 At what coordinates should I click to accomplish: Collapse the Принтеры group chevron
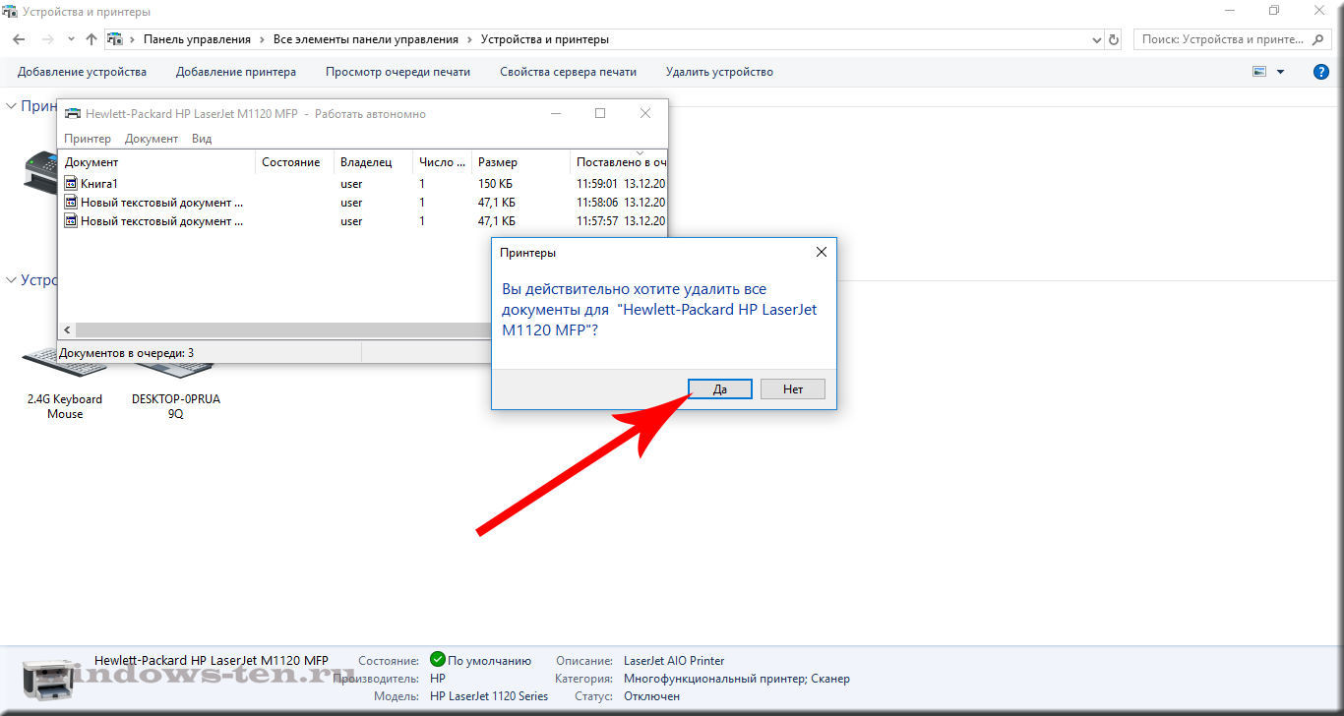click(x=11, y=105)
